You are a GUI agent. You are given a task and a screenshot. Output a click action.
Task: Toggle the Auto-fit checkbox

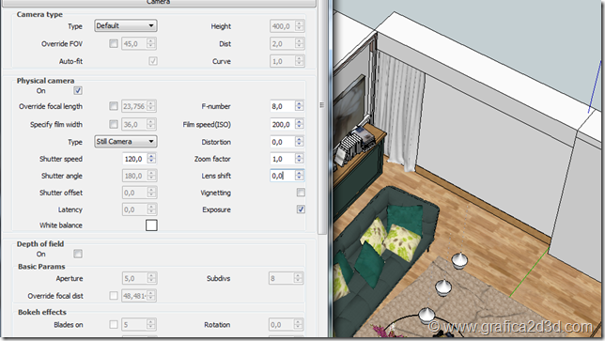[153, 61]
